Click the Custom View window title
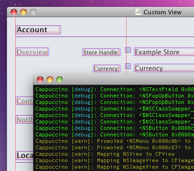 point(163,12)
